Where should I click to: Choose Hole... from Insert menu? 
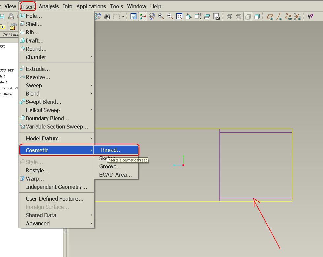[56, 16]
